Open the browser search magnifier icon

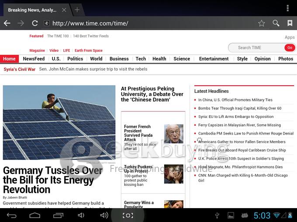pos(276,23)
